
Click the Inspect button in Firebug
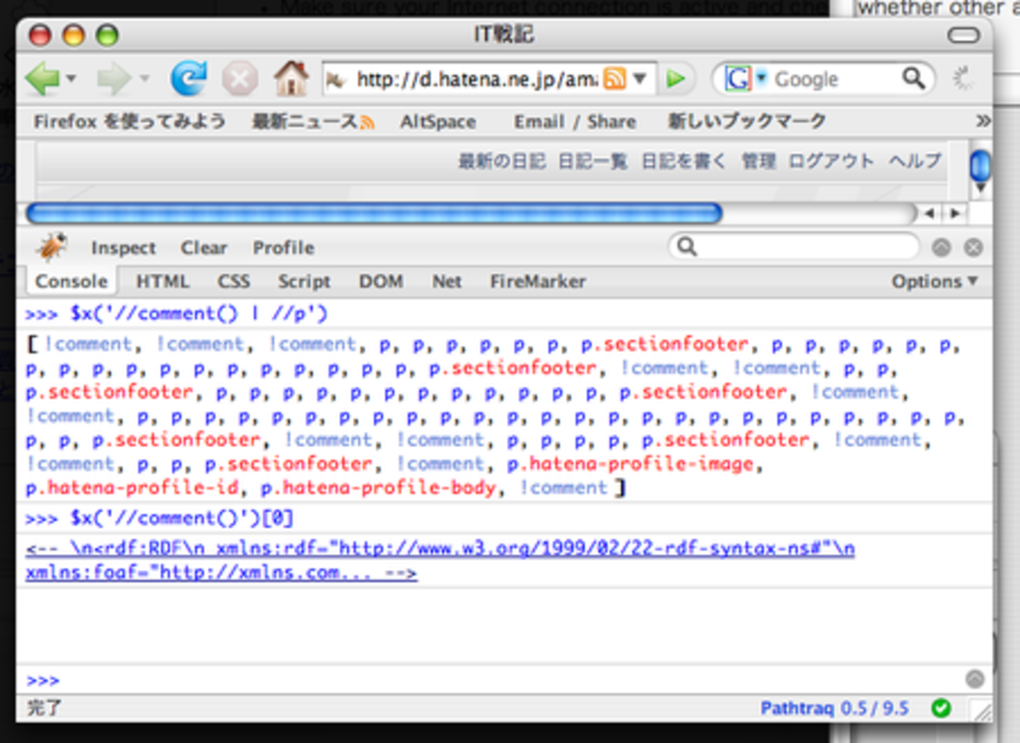point(123,248)
